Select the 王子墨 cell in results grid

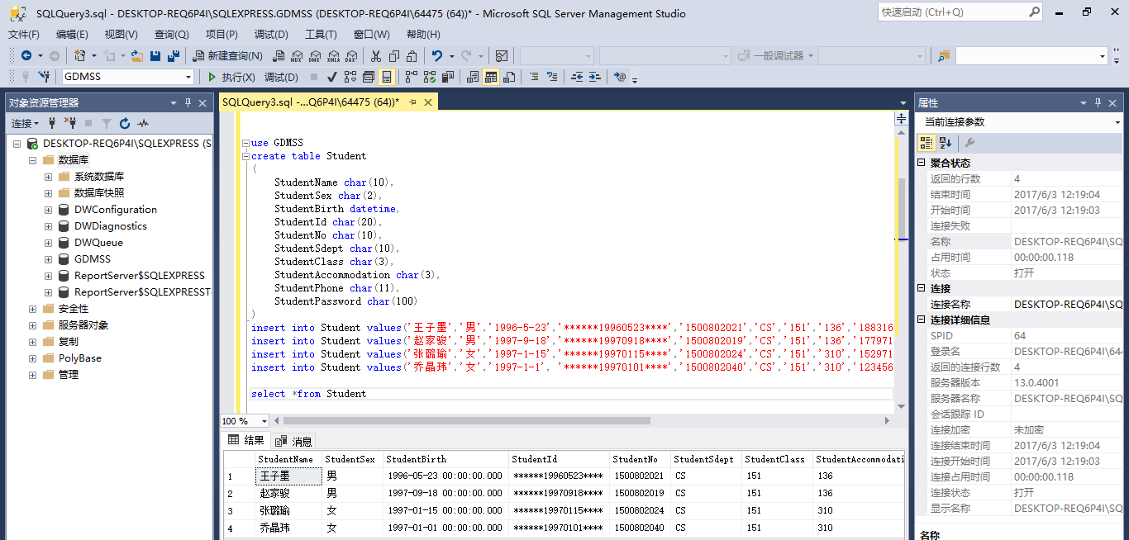tap(288, 476)
